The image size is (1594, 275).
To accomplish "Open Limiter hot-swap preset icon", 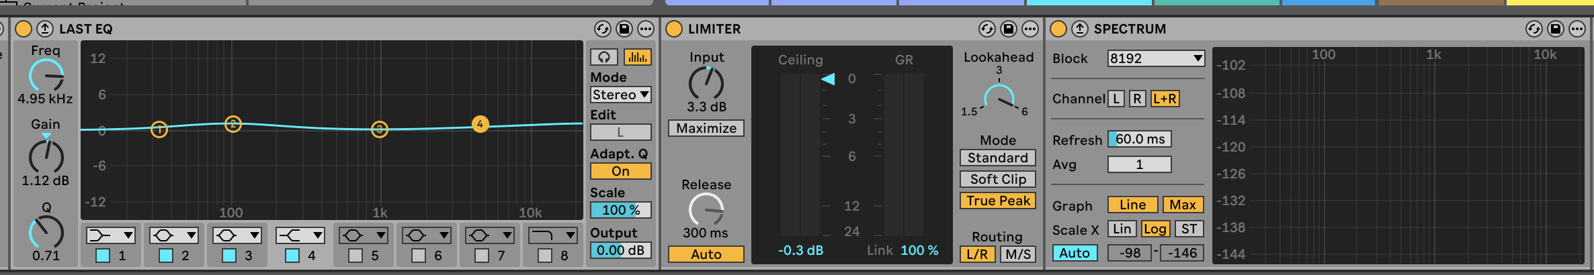I will pyautogui.click(x=987, y=29).
